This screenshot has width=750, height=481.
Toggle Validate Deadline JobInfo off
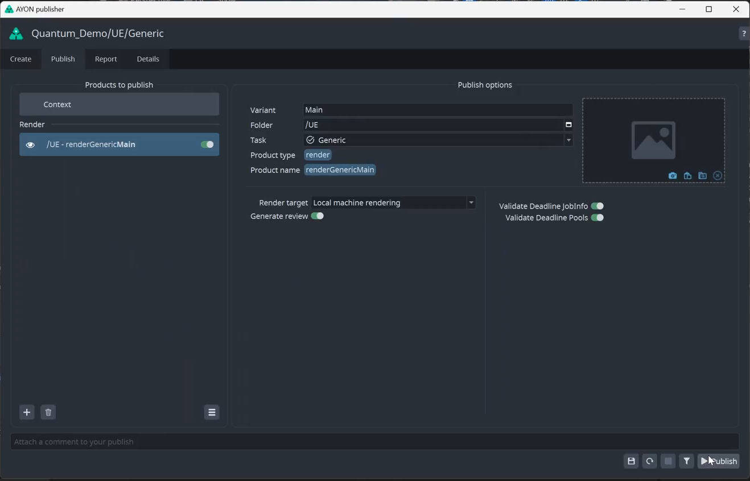click(x=597, y=206)
